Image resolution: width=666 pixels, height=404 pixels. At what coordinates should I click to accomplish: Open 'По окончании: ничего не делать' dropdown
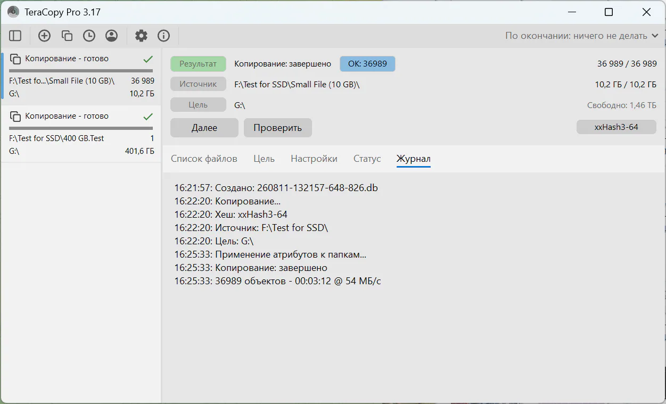coord(582,36)
